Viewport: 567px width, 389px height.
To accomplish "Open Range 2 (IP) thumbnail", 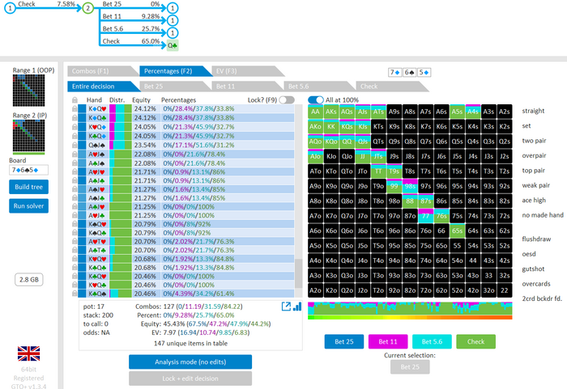I will click(x=28, y=136).
